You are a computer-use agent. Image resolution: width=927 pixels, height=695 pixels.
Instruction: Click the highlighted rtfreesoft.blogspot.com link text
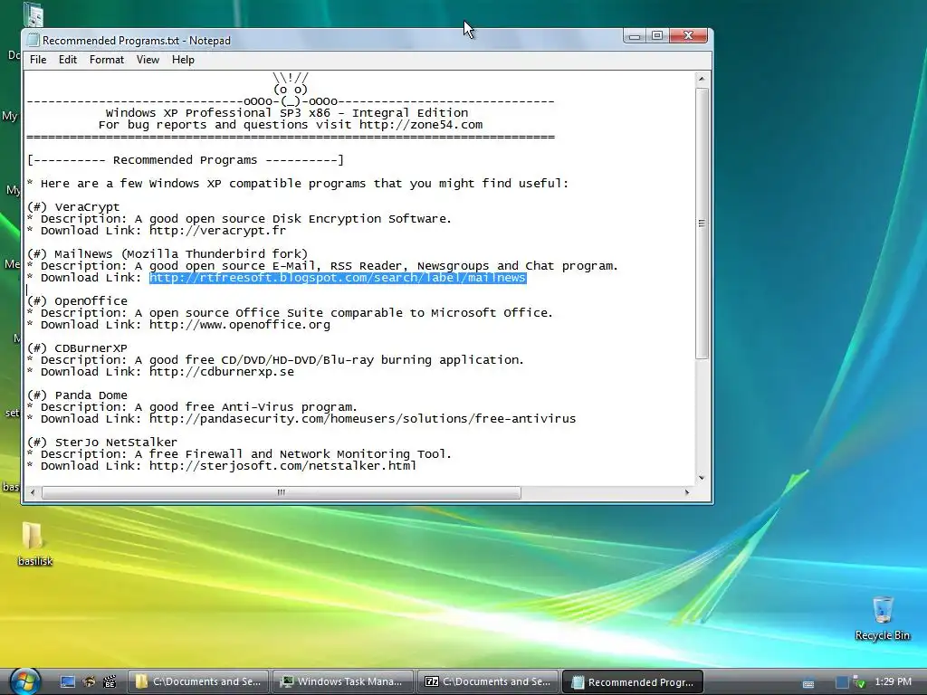coord(338,278)
